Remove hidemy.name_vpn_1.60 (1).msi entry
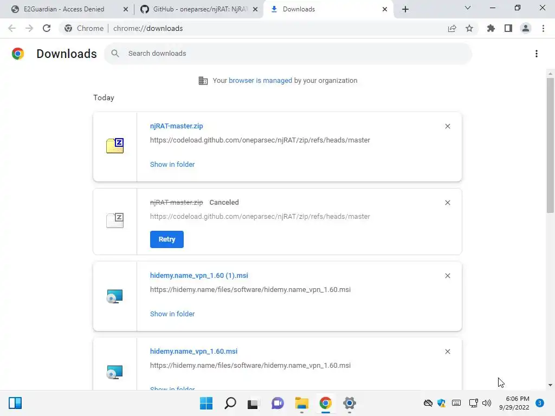The width and height of the screenshot is (555, 416). coord(447,276)
